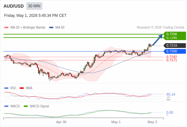This screenshot has width=187, height=127.
Task: Click the MACD Signal green legend marker
Action: coord(26,106)
